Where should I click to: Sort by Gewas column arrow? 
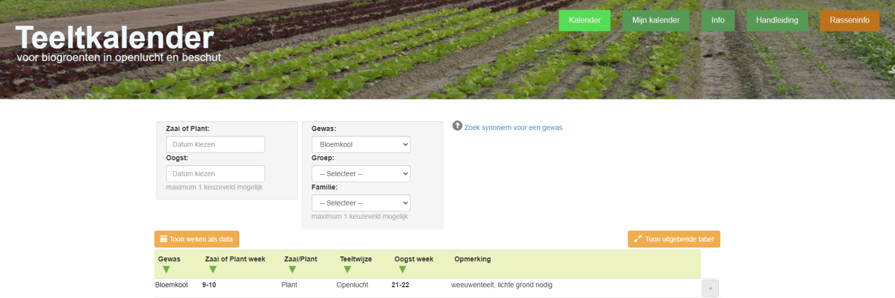(166, 269)
